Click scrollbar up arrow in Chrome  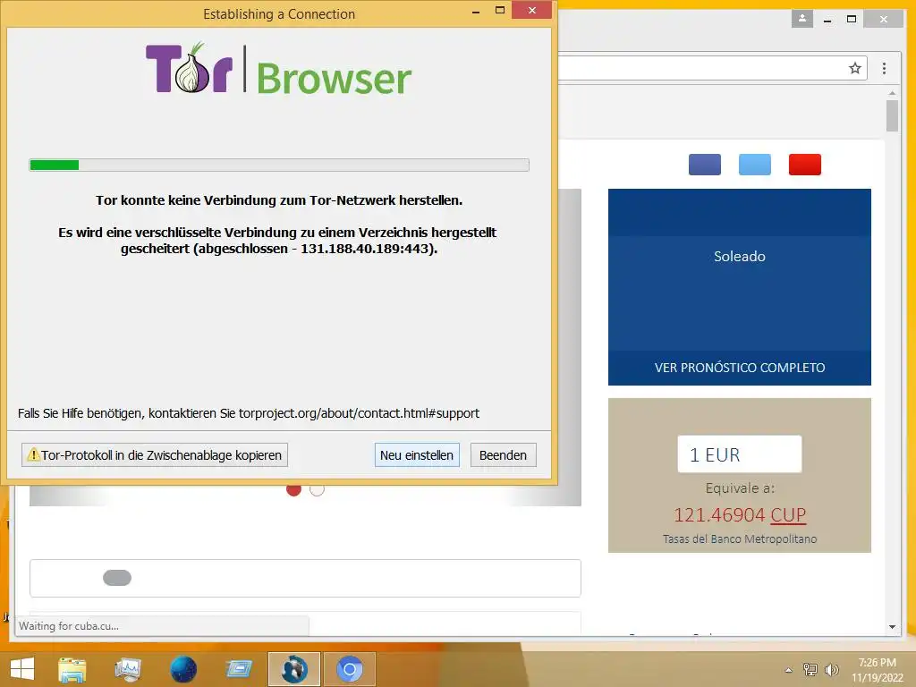tap(892, 93)
